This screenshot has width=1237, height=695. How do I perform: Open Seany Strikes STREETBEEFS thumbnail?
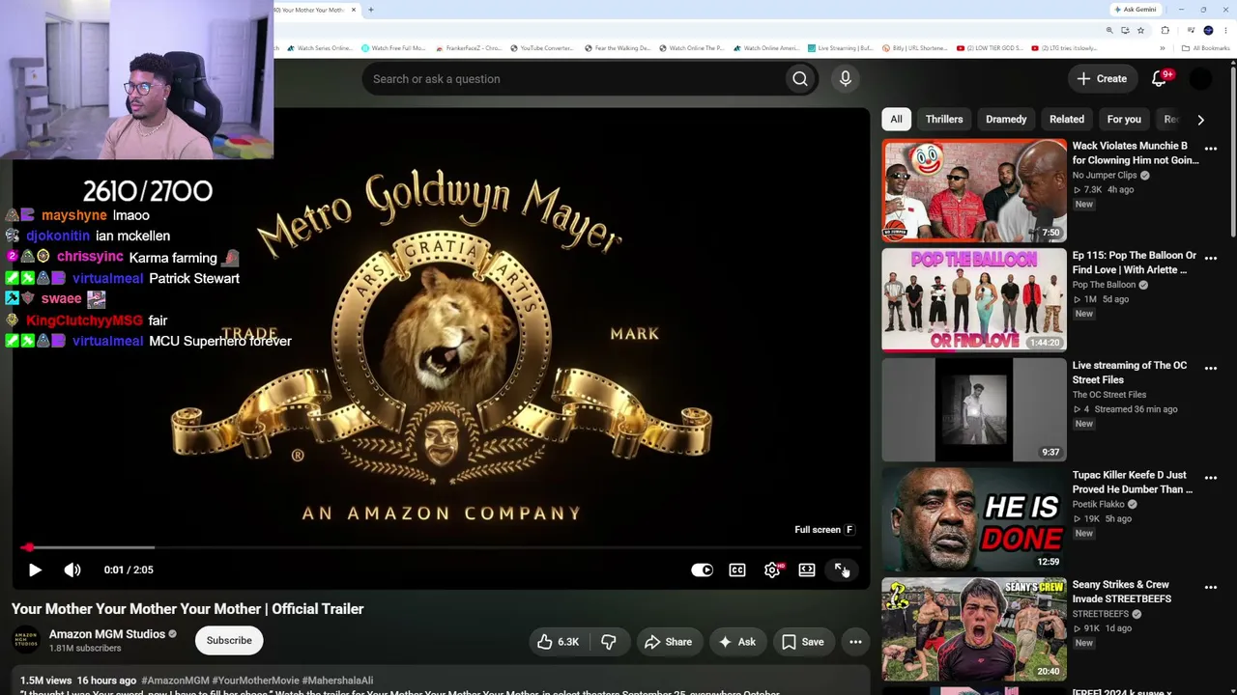tap(974, 629)
